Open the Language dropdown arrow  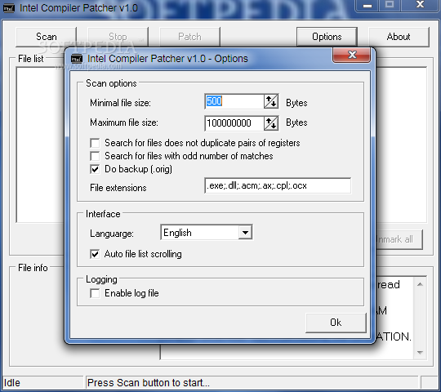click(x=245, y=233)
